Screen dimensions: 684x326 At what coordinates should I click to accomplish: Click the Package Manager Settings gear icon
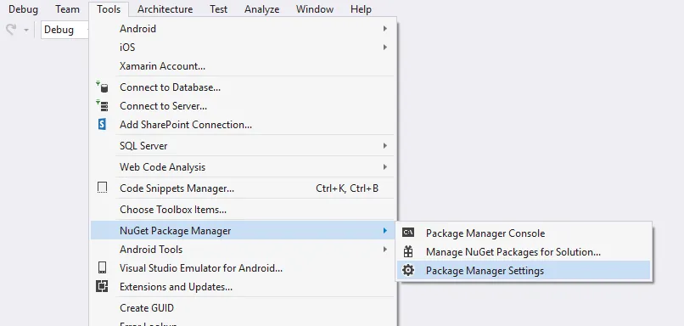pos(408,271)
